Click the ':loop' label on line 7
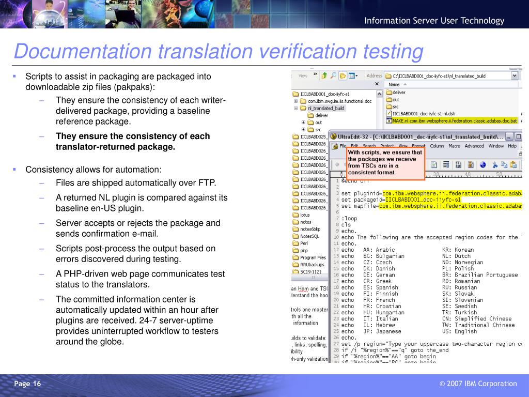The image size is (529, 397). point(349,219)
